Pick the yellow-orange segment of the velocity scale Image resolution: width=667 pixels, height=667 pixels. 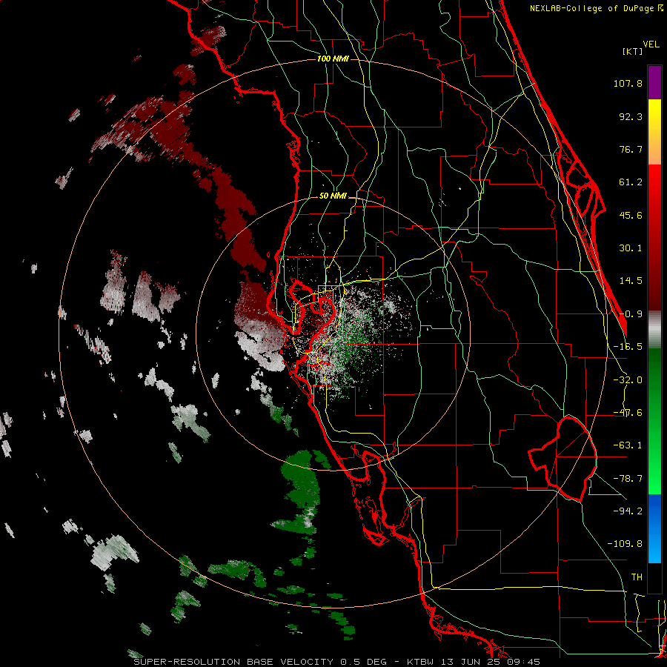[654, 132]
